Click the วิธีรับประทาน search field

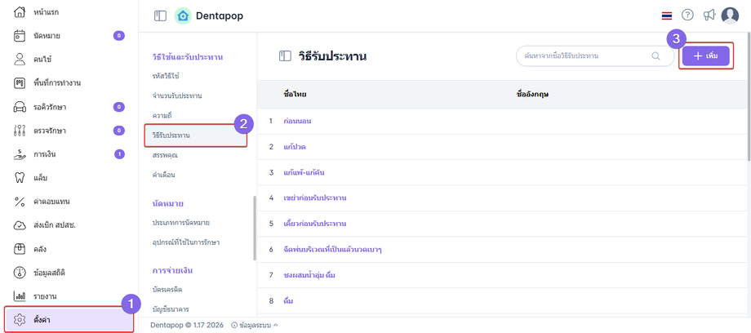(x=584, y=55)
